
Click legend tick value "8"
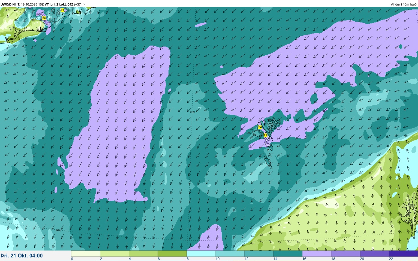click(x=187, y=259)
